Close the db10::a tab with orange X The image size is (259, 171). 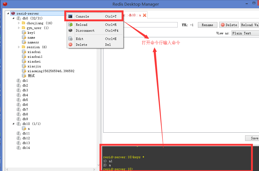click(x=145, y=15)
